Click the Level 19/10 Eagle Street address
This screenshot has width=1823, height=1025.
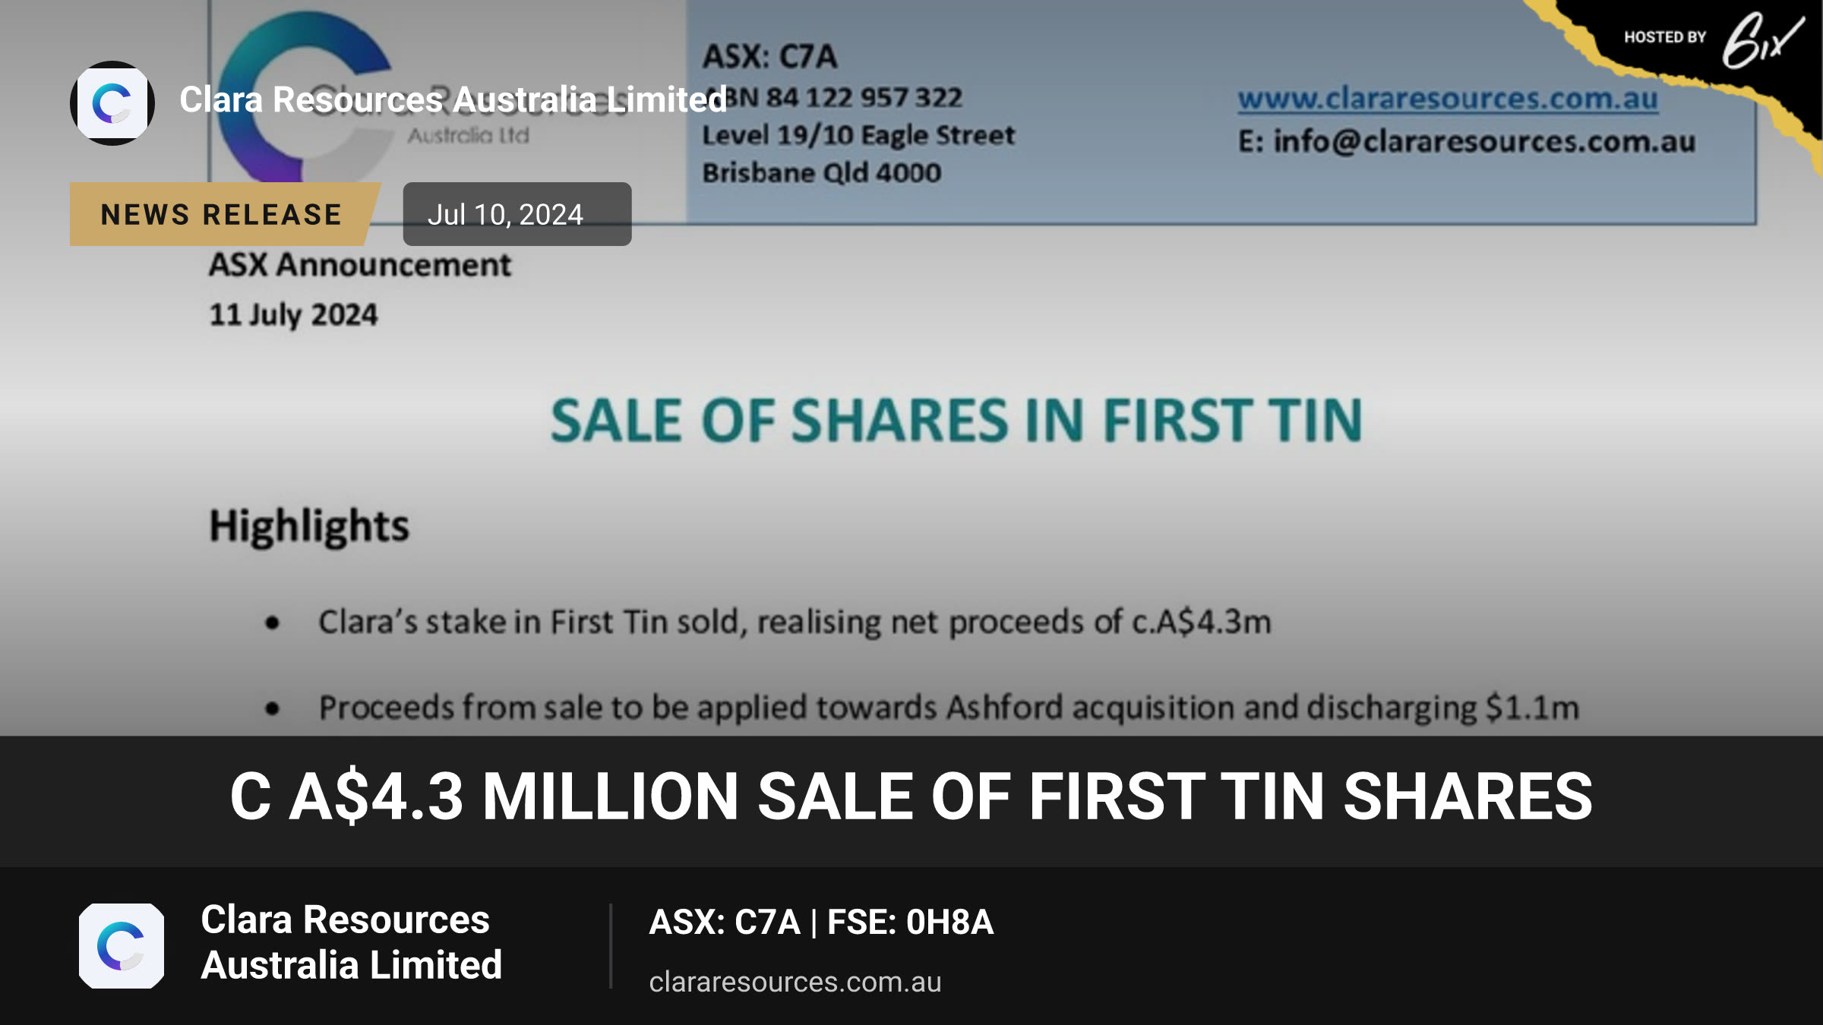pyautogui.click(x=858, y=135)
